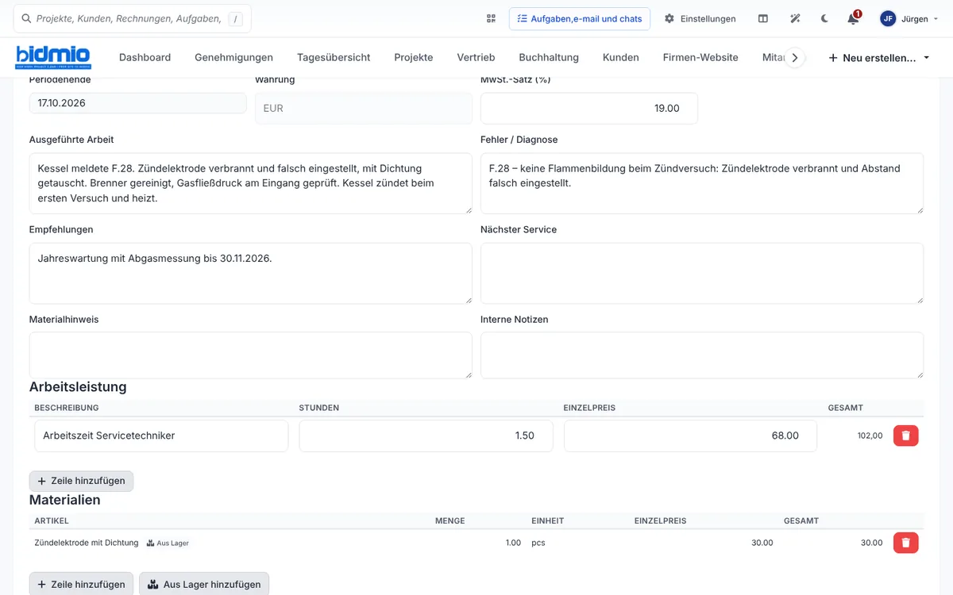Delete the Zündelektrode mit Dichtung row
953x595 pixels.
coord(906,543)
